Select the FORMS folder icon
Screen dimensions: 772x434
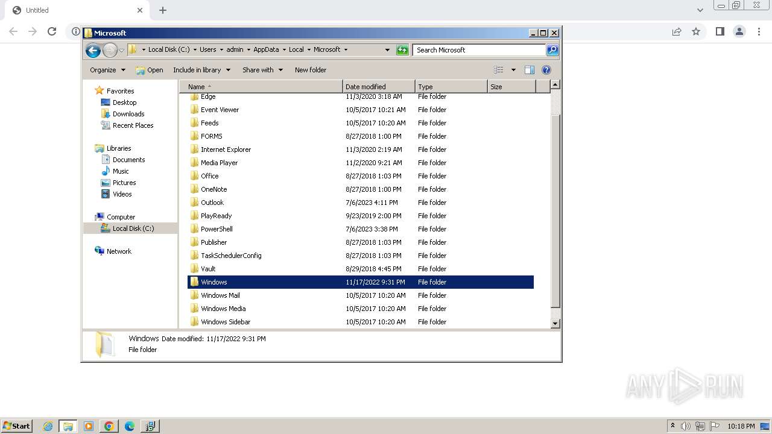point(194,136)
